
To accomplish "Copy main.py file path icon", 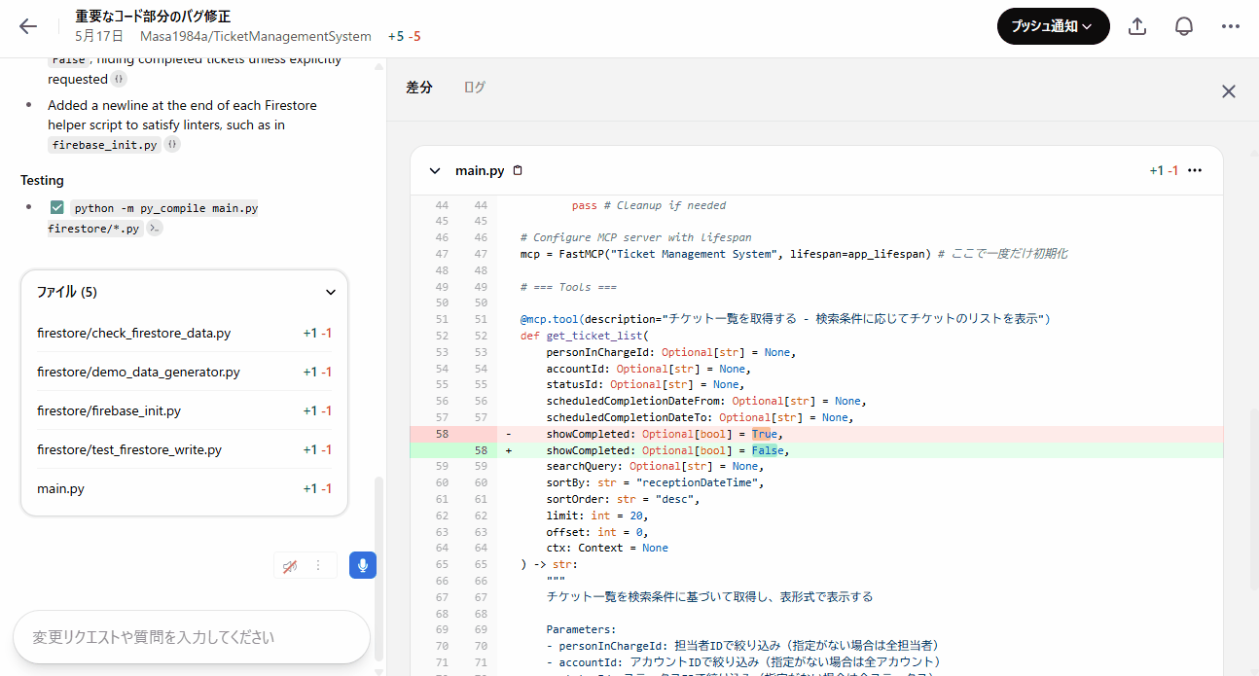I will tap(518, 170).
